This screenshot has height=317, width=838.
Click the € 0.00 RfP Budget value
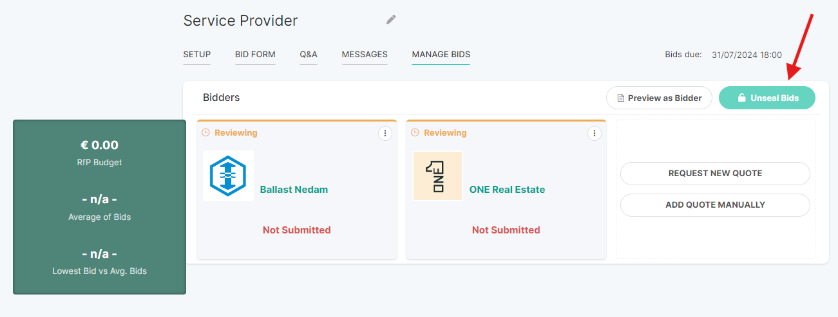point(99,145)
